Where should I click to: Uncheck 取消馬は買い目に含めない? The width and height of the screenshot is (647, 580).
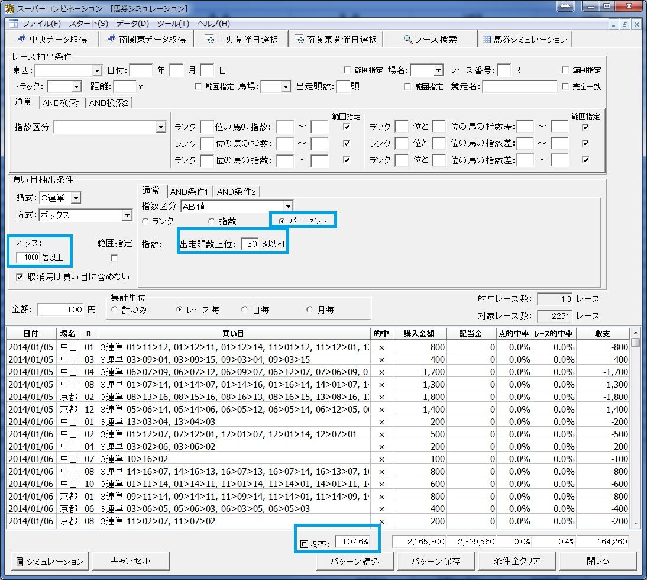(x=19, y=276)
